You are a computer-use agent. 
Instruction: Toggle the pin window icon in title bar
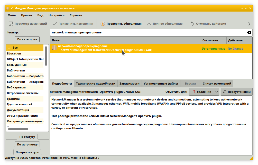coord(12,8)
